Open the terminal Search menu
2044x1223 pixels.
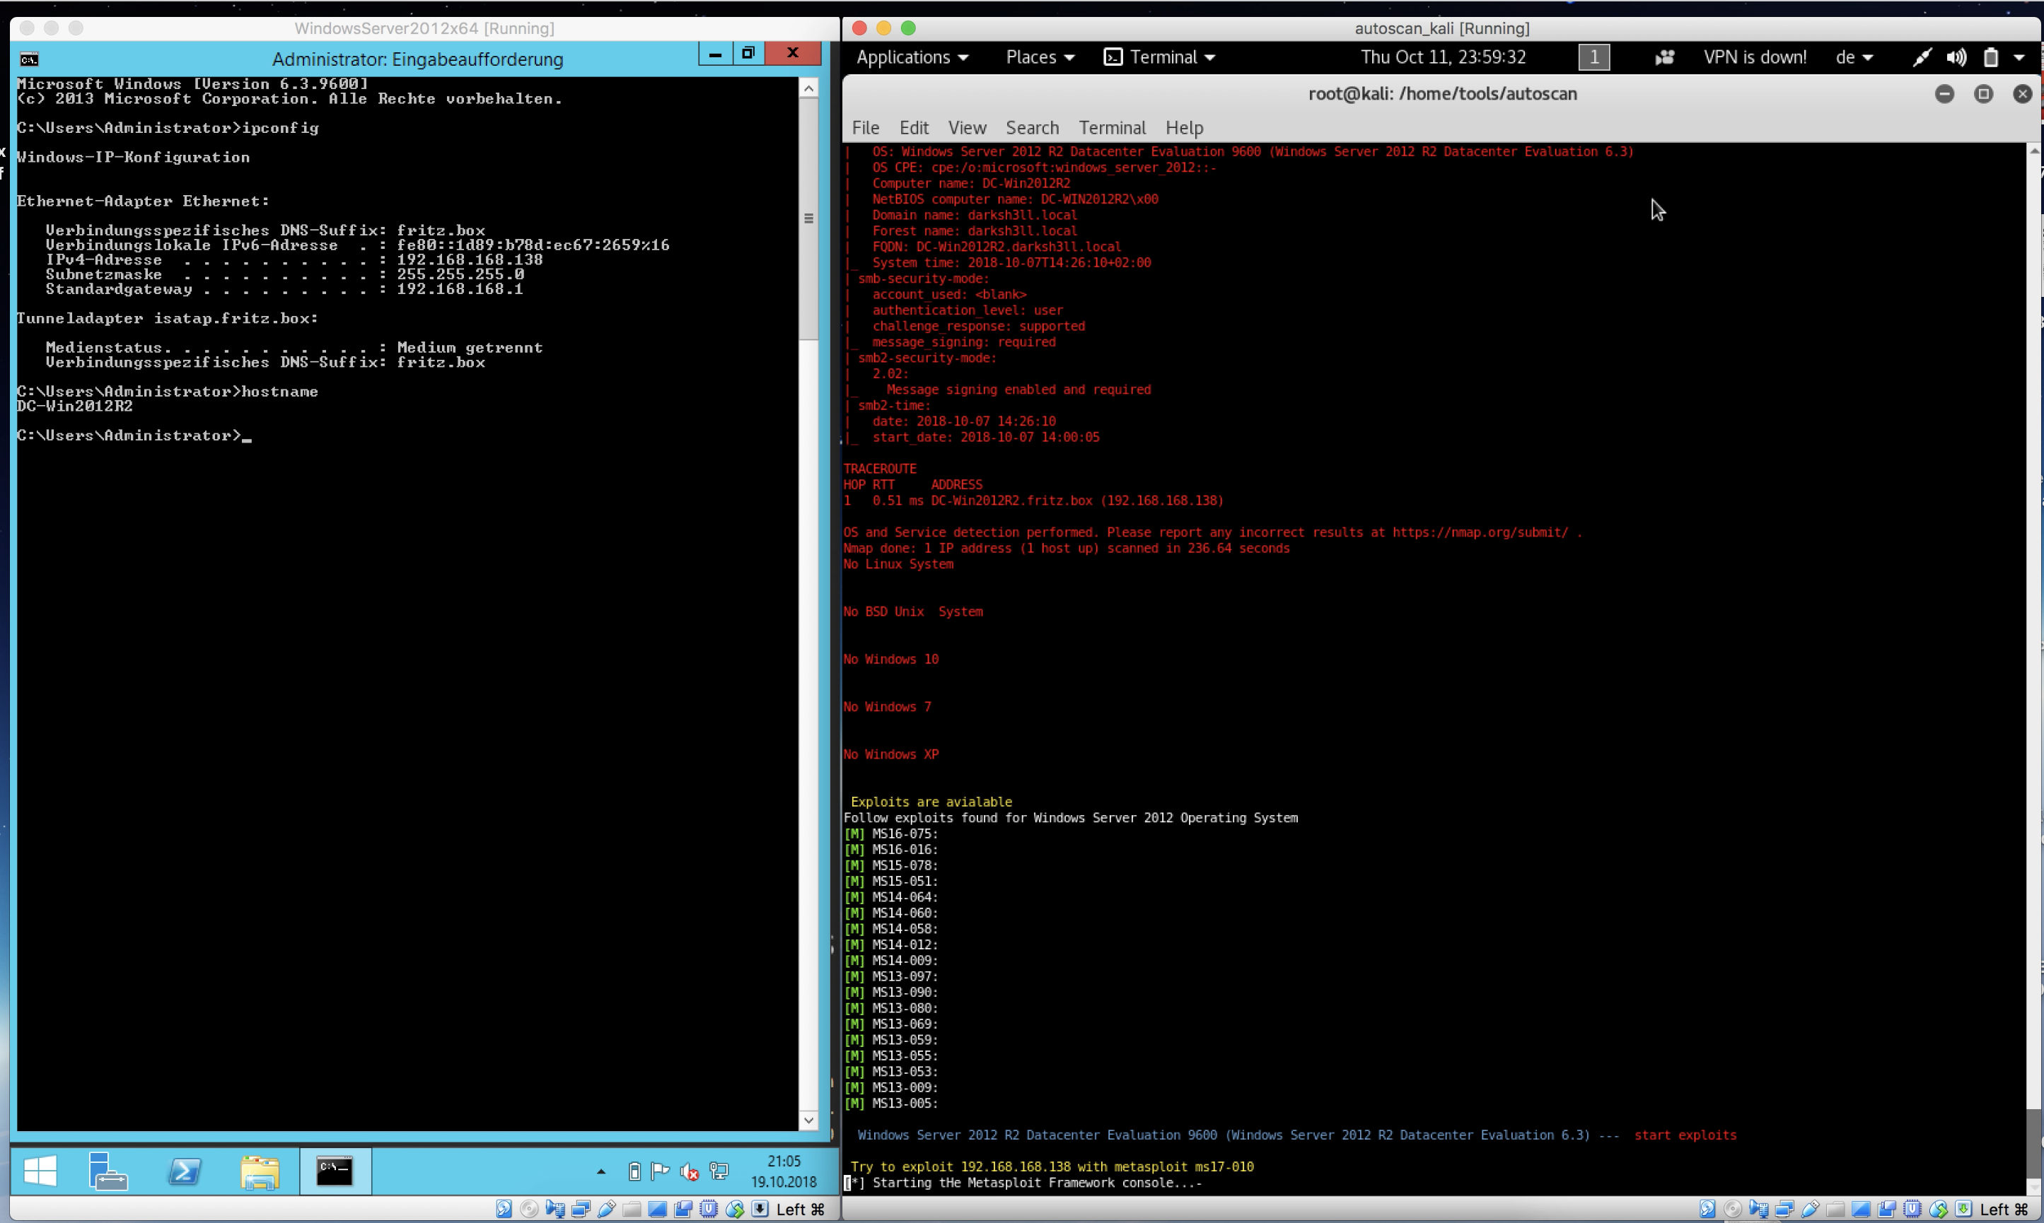pos(1031,128)
